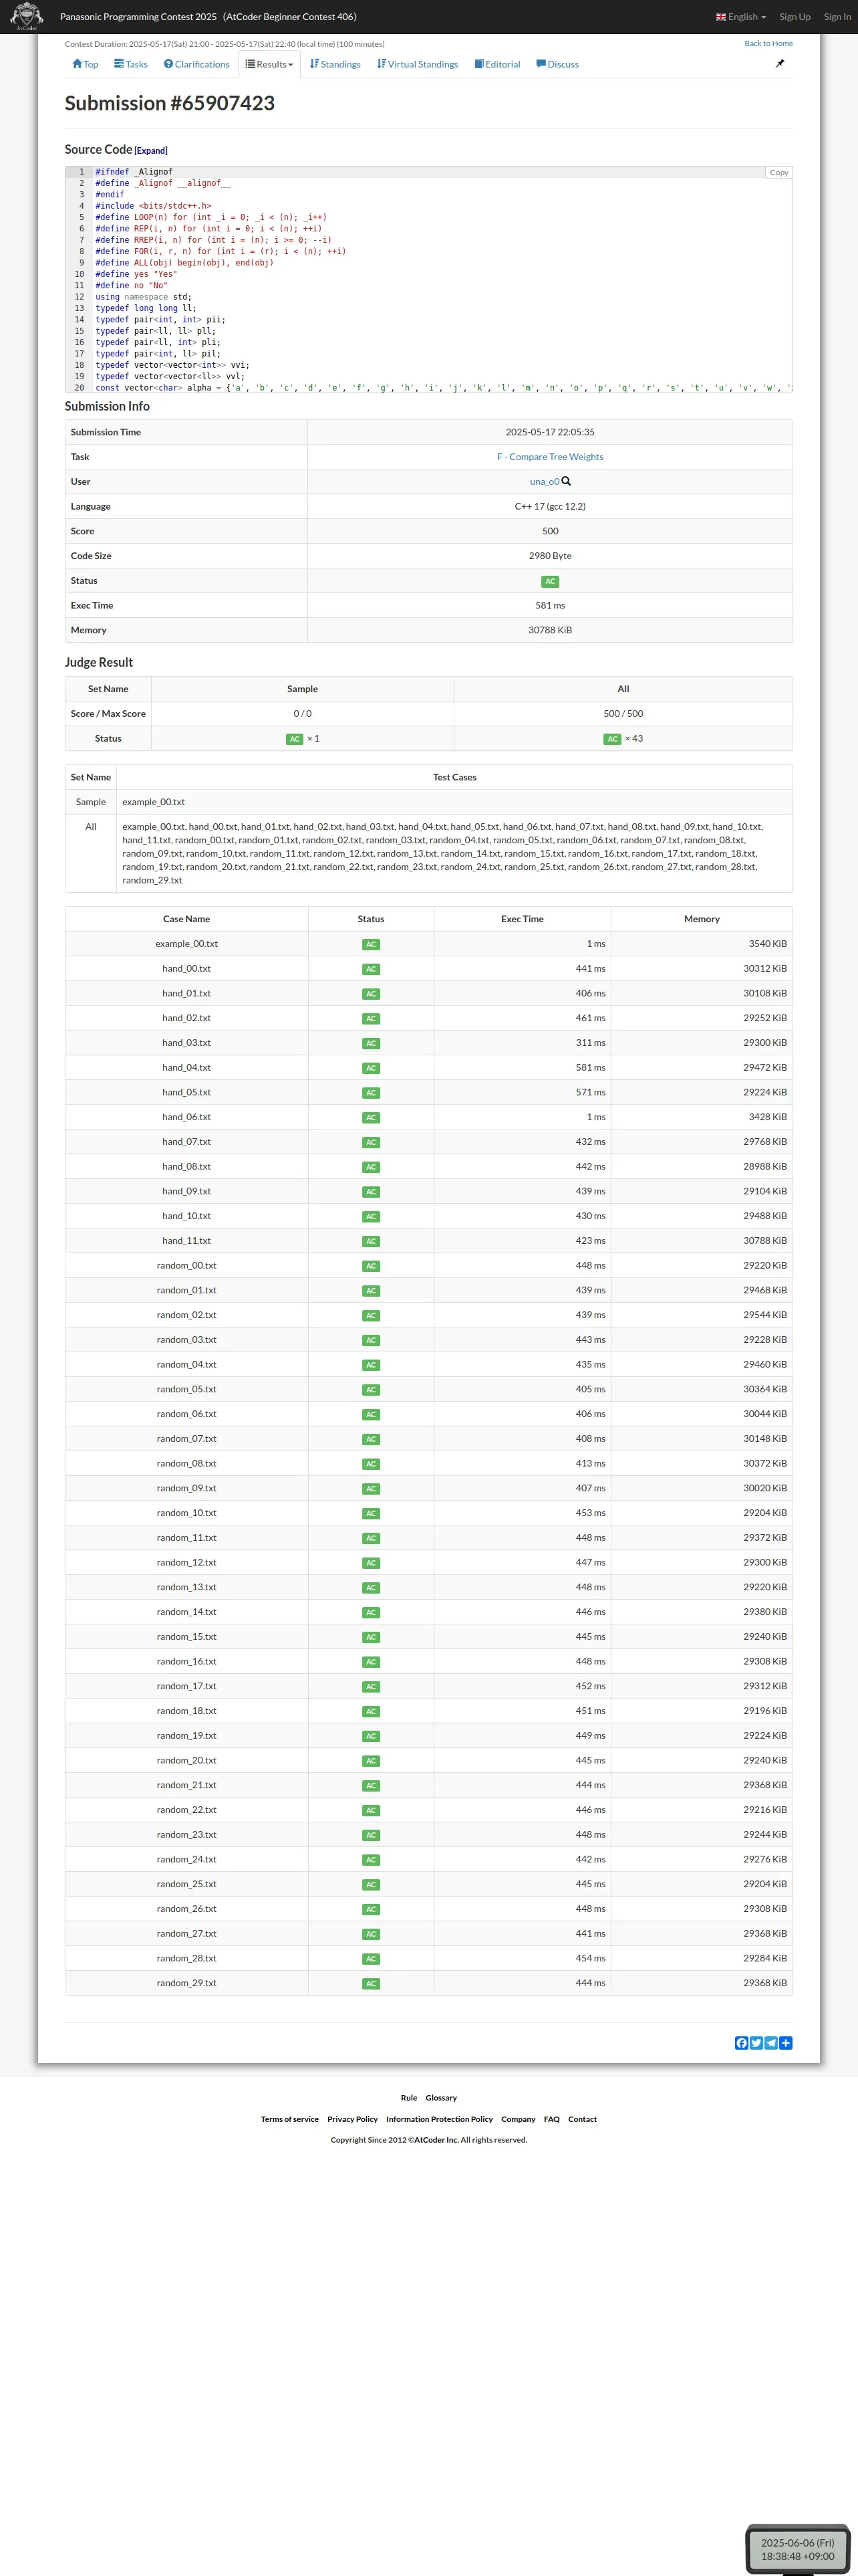Click hand_11.txt case name in results table
Viewport: 858px width, 2576px height.
[187, 1241]
